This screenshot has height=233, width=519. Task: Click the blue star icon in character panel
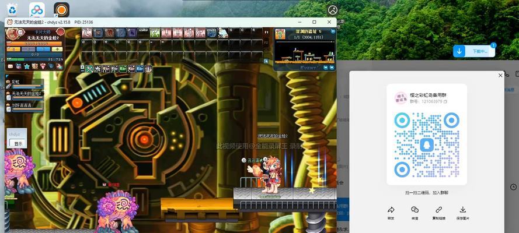pos(26,66)
